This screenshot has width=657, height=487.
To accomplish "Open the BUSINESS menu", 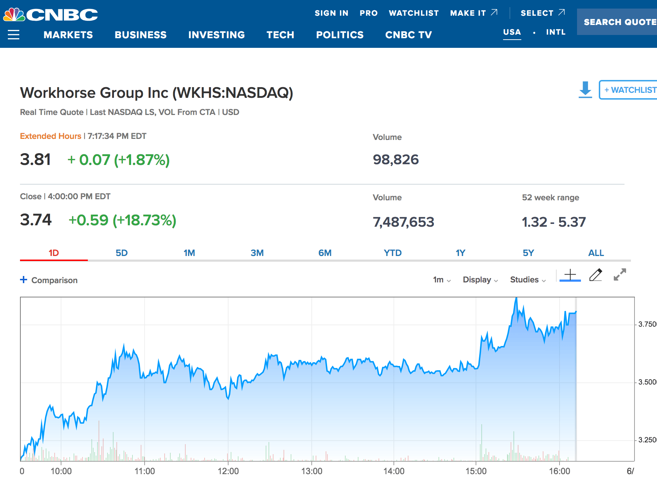I will coord(141,35).
